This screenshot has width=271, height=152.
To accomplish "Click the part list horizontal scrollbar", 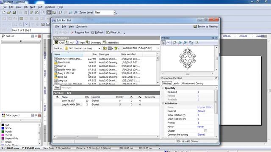I will (x=77, y=136).
